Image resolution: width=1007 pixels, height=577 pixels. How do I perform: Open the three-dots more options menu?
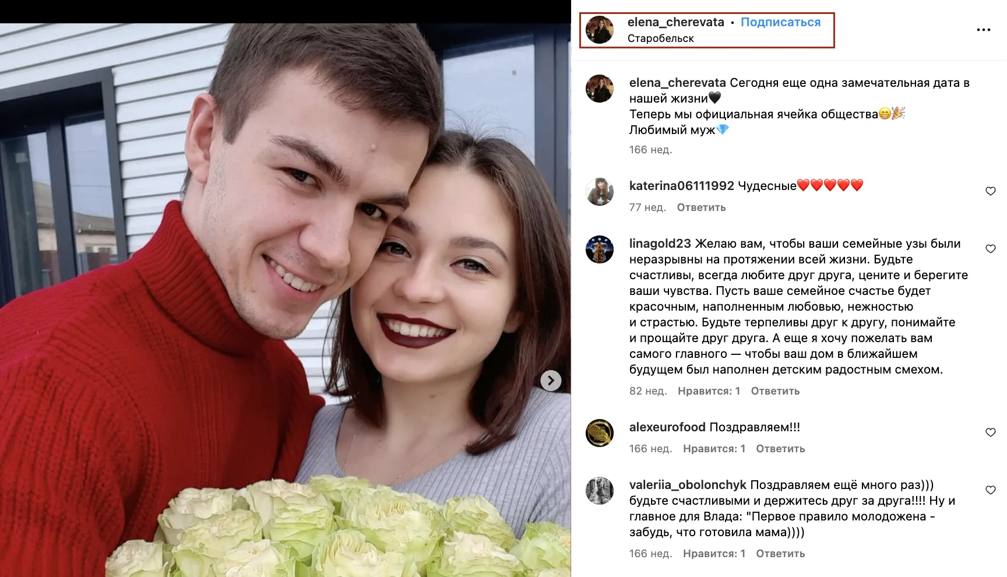point(983,30)
